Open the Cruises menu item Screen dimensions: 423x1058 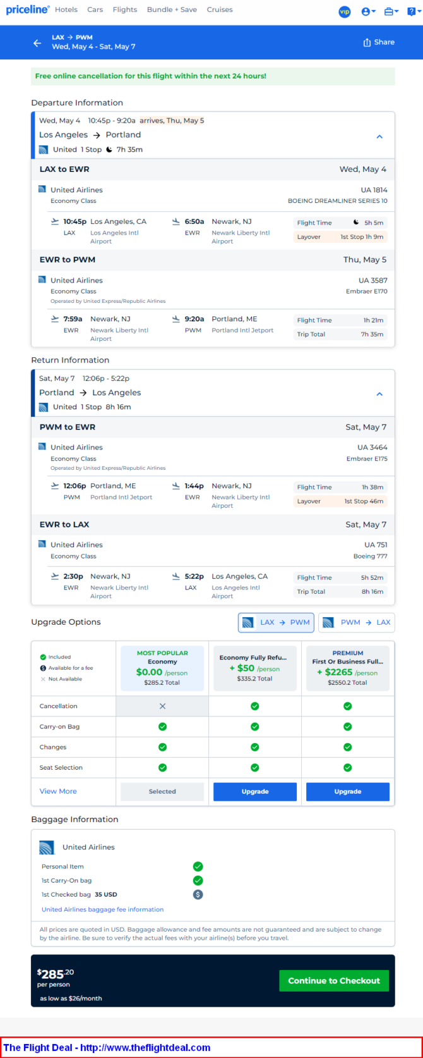tap(220, 9)
